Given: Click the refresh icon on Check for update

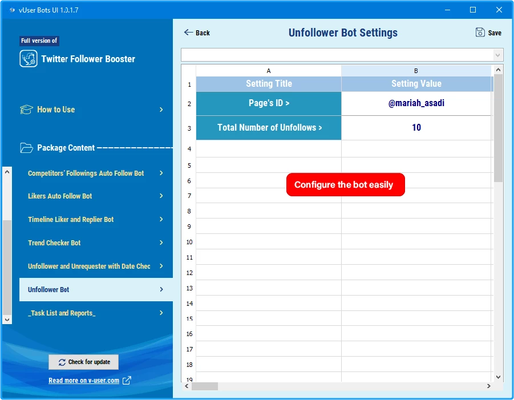Looking at the screenshot, I should [x=62, y=362].
